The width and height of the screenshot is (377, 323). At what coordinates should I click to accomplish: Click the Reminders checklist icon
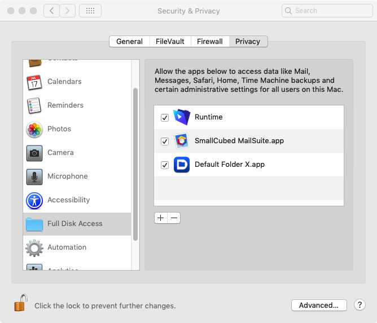click(34, 105)
